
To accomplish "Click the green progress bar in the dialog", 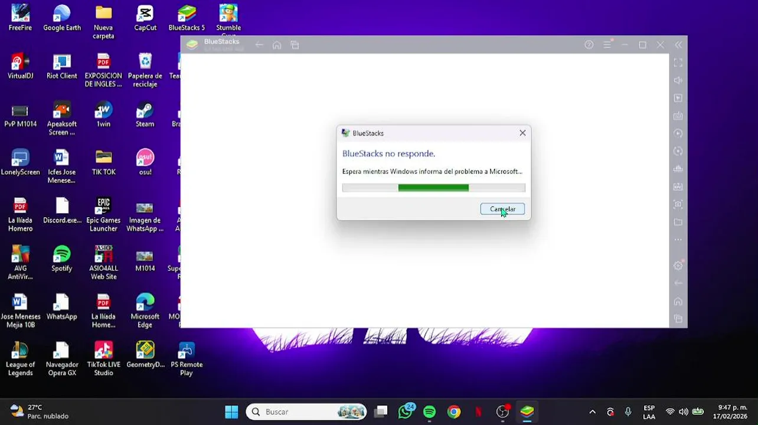I will (x=433, y=188).
